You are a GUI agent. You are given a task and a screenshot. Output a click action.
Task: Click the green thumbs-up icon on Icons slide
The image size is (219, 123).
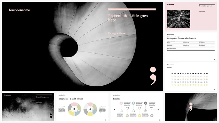pos(178,79)
